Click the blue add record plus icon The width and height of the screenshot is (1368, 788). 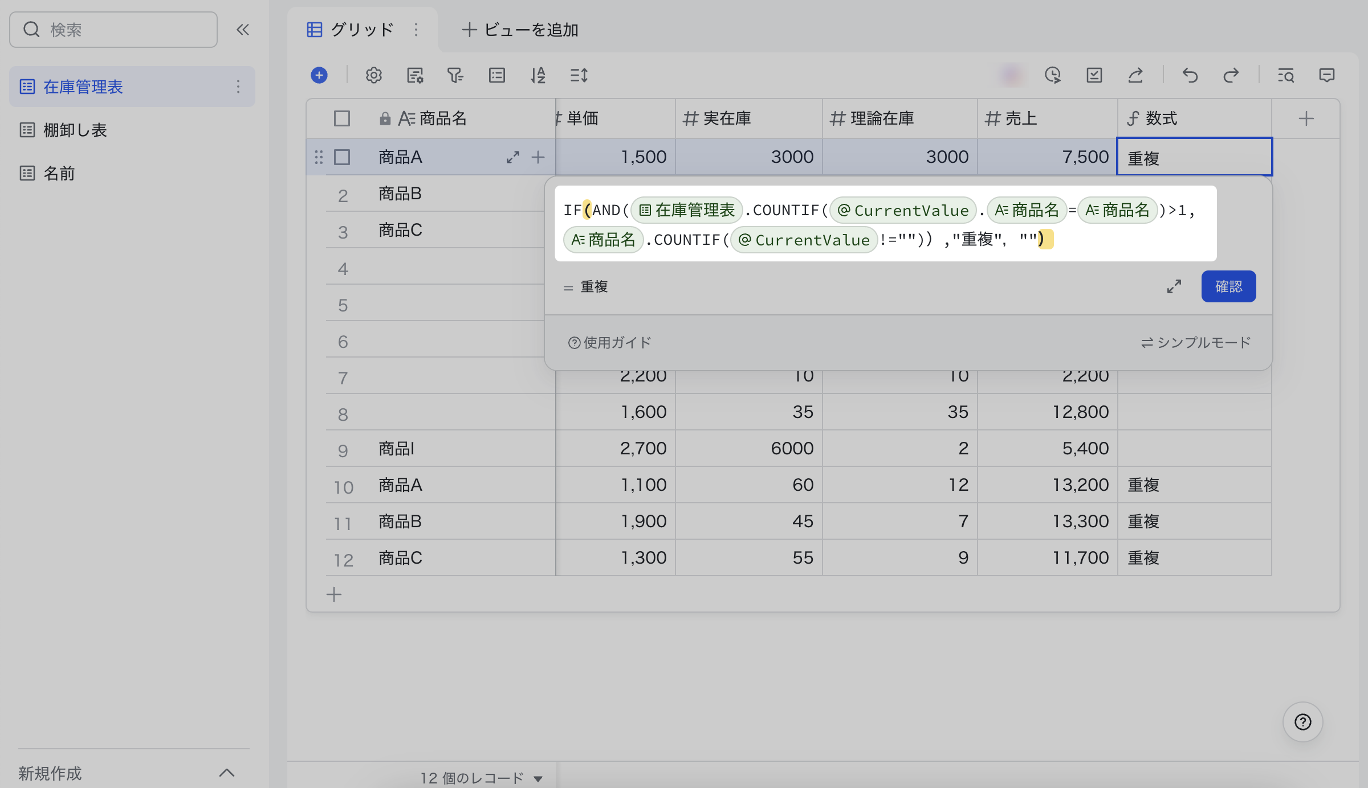coord(319,75)
